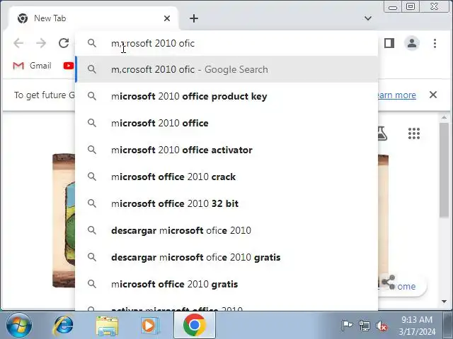Open the YouTube bookmark icon
Screen dimensions: 453x339
tap(69, 66)
